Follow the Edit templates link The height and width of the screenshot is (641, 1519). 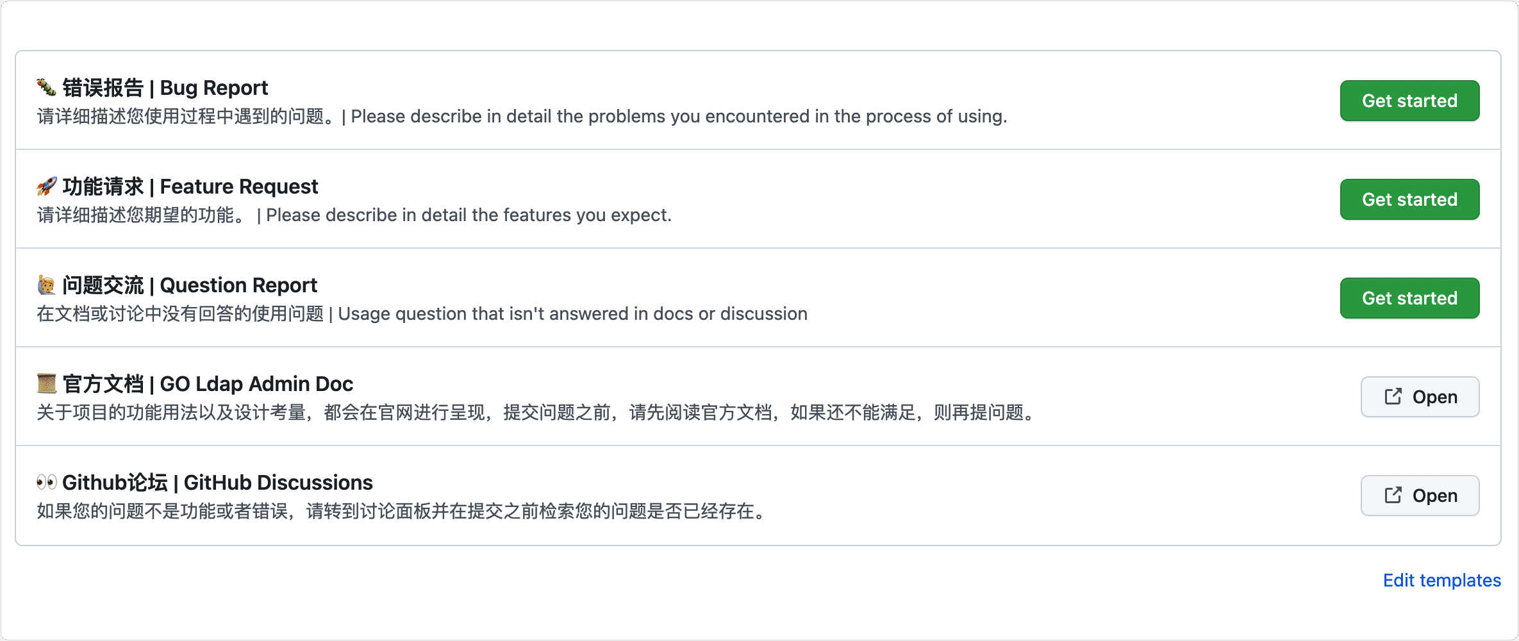[1441, 580]
